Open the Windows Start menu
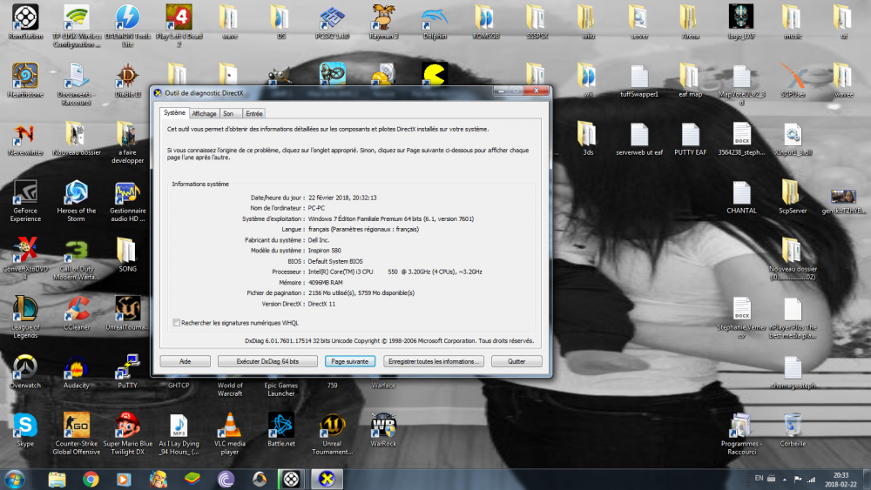This screenshot has height=490, width=871. [x=15, y=479]
